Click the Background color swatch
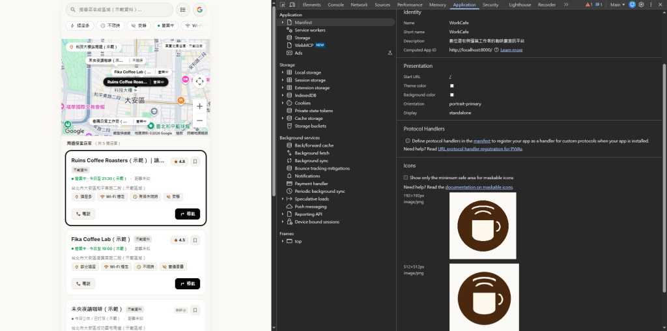 point(452,95)
